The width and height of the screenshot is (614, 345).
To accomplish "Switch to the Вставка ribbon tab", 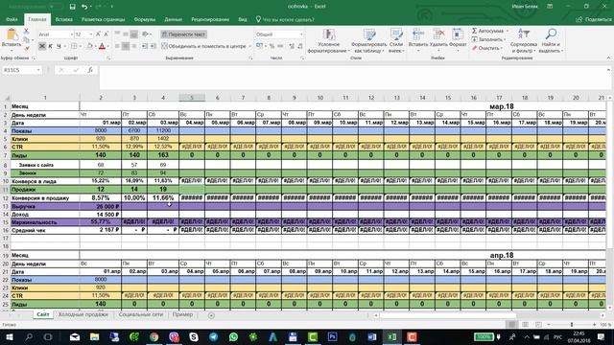I will 63,19.
